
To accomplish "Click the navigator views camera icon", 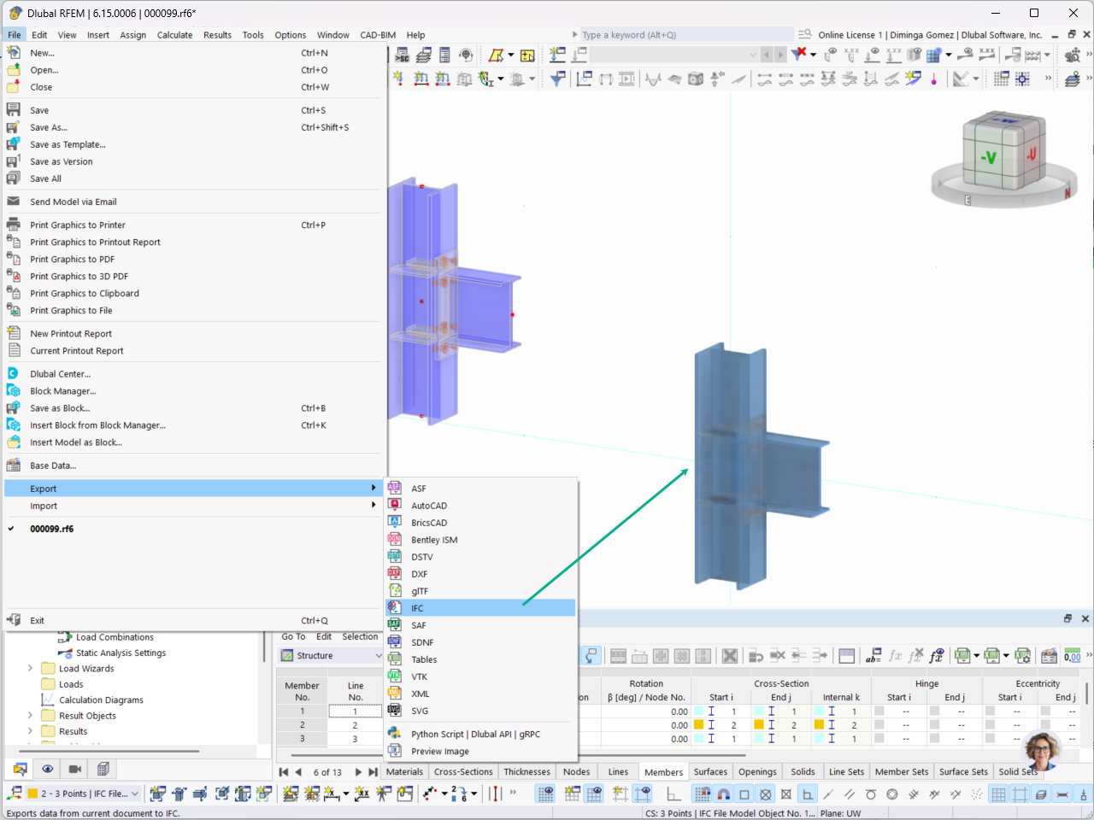I will 75,769.
